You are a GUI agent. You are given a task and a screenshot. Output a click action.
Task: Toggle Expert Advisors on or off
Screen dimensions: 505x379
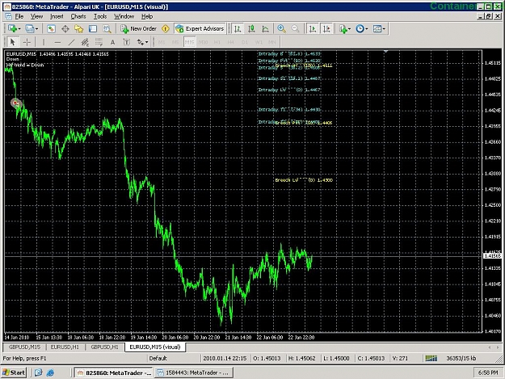pos(200,28)
